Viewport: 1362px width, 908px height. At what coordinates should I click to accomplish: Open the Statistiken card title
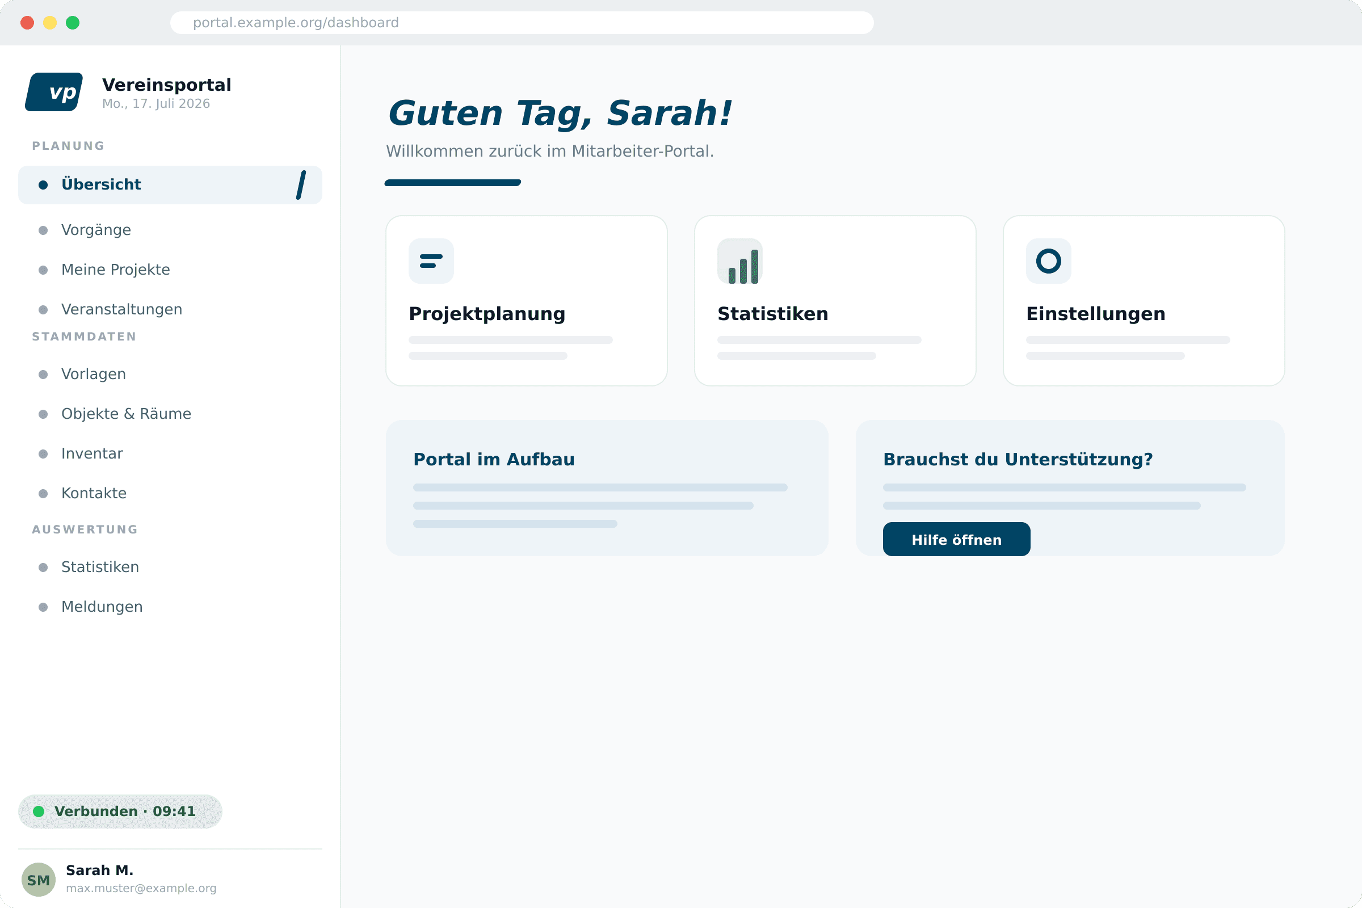[772, 314]
